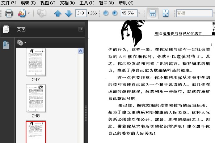This screenshot has width=215, height=143.
Task: Click the navigation pane divider handle
Action: pyautogui.click(x=86, y=114)
